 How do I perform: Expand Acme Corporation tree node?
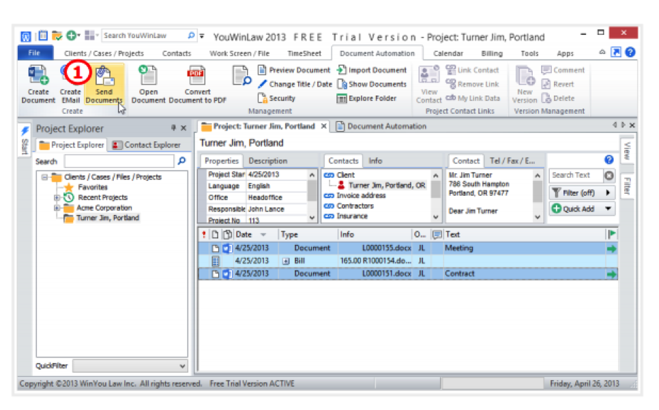point(57,208)
